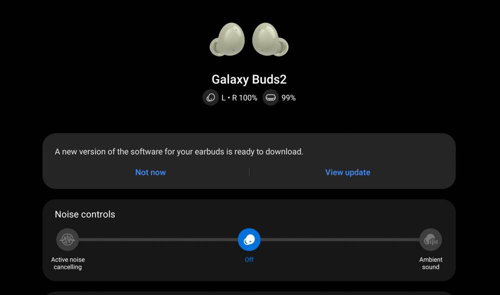The height and width of the screenshot is (295, 500).
Task: Click the Galaxy Buds2 device name
Action: (x=249, y=80)
